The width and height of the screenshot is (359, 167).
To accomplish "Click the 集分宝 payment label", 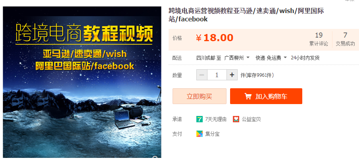I will 212,134.
